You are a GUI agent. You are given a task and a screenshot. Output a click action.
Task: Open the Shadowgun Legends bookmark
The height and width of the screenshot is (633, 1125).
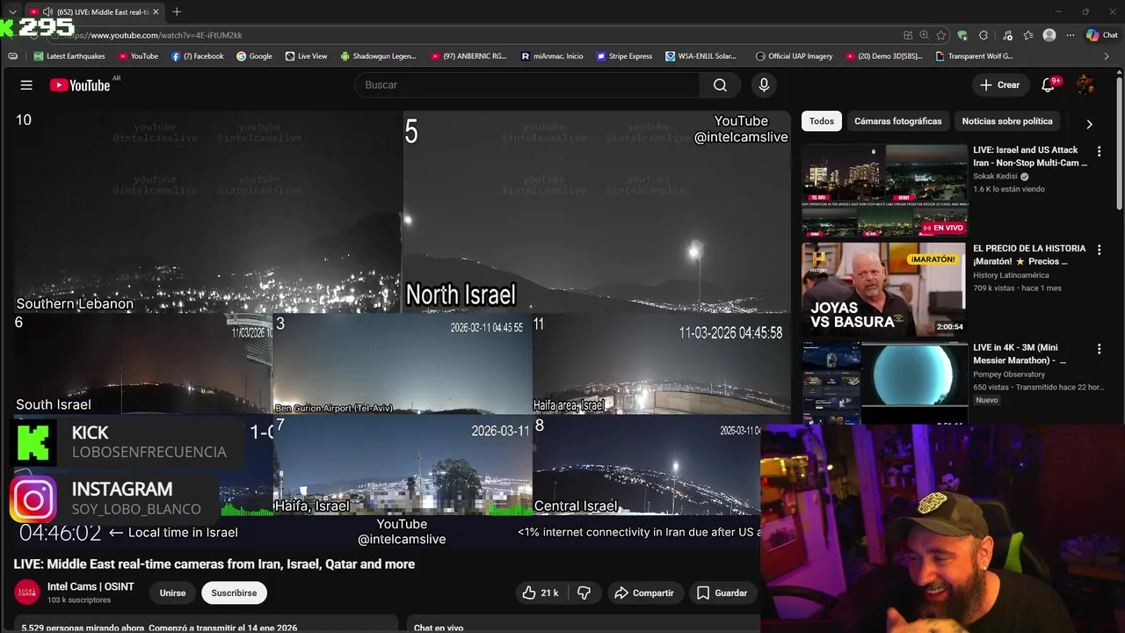378,56
